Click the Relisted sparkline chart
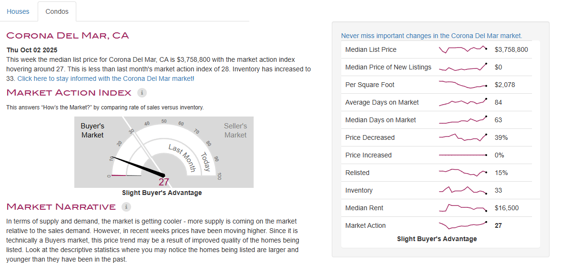The width and height of the screenshot is (562, 263). tap(463, 173)
